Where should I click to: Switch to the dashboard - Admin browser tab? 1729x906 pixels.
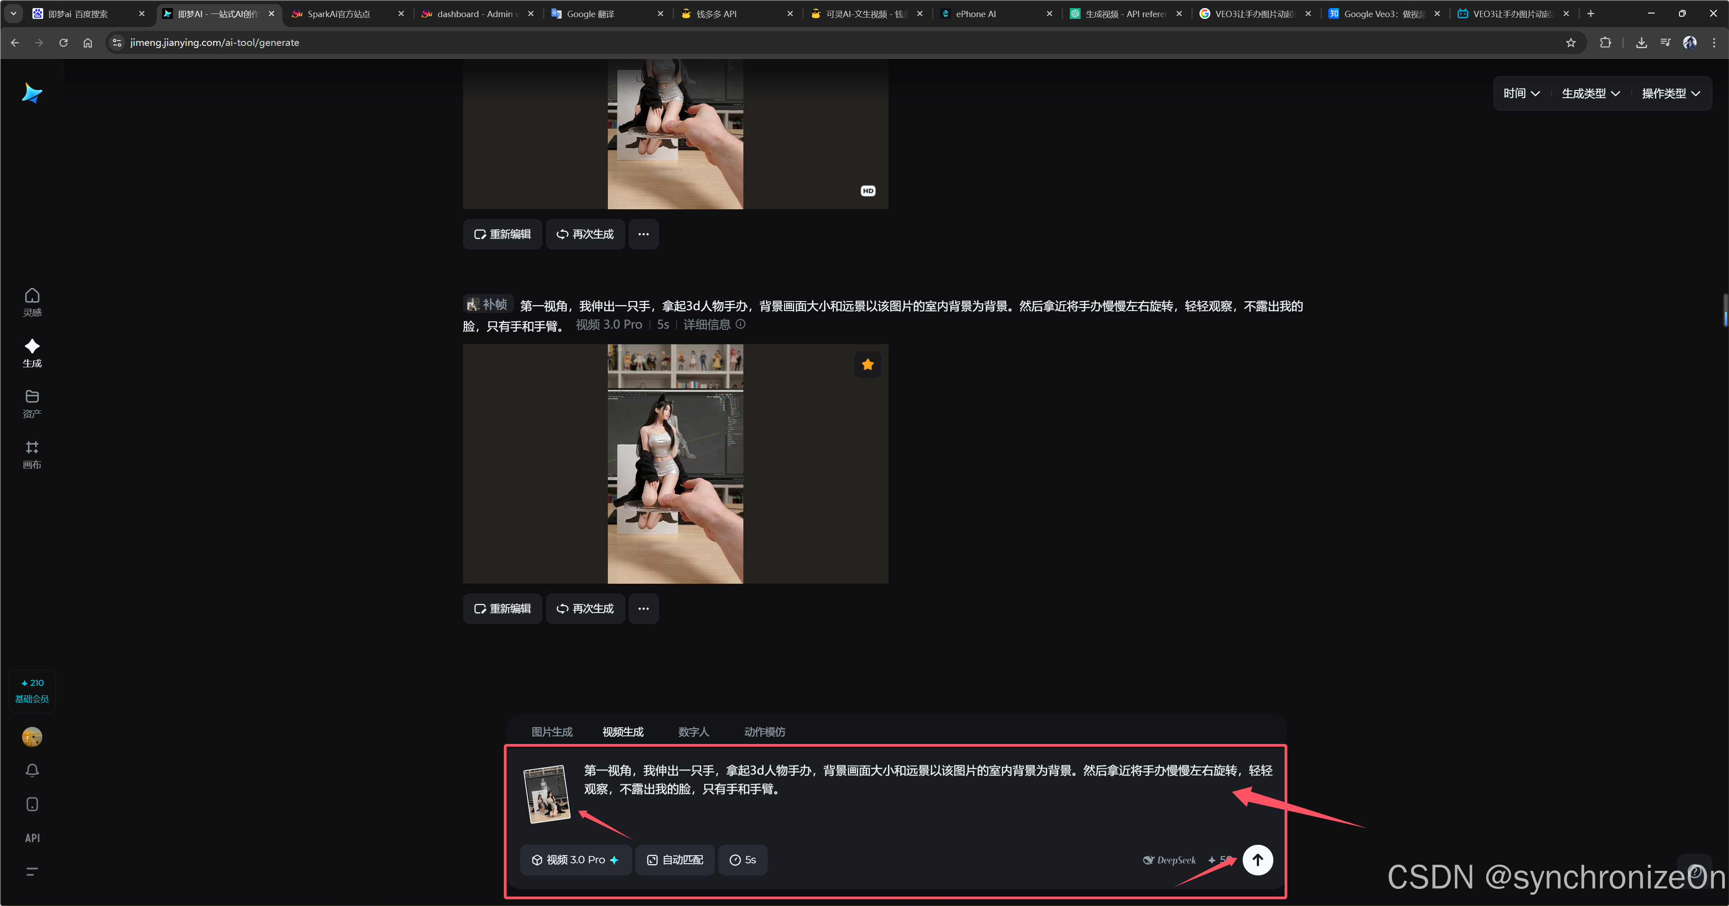point(477,14)
